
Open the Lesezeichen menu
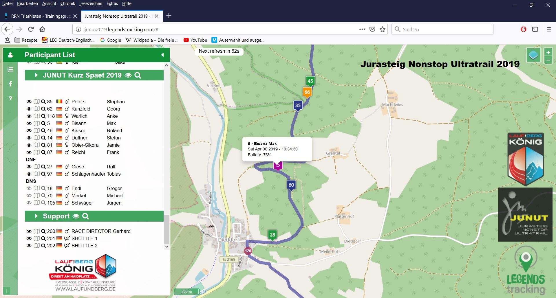pos(91,3)
